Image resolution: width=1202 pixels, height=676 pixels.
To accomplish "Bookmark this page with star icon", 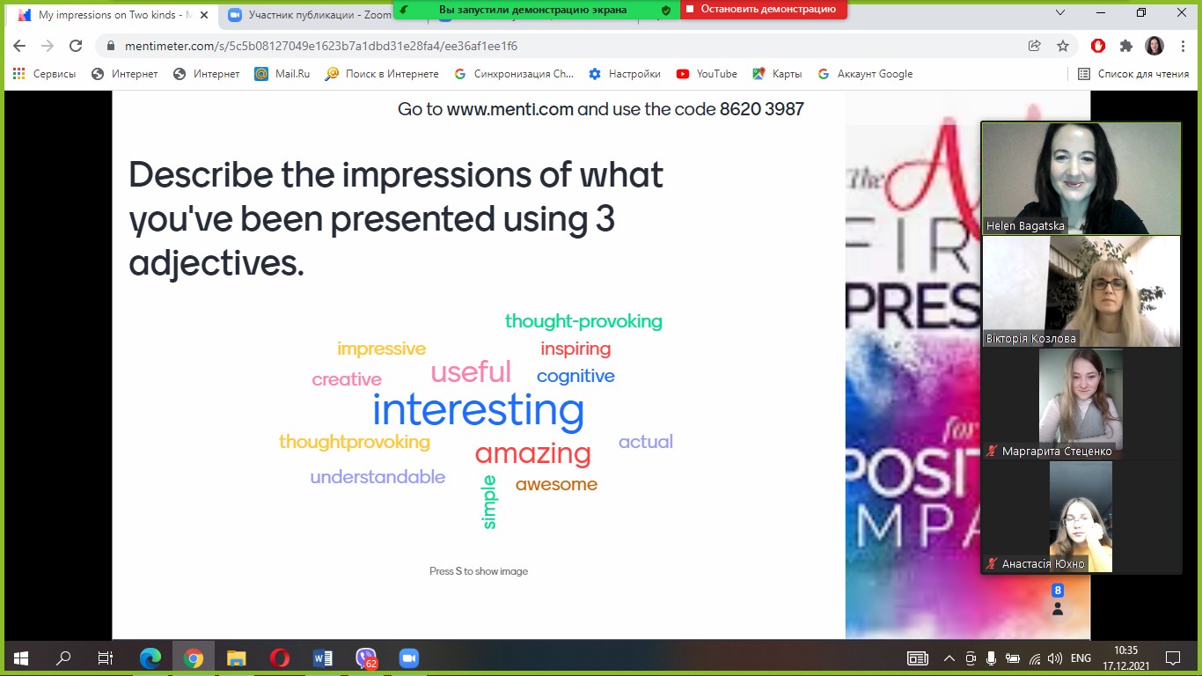I will click(x=1062, y=46).
